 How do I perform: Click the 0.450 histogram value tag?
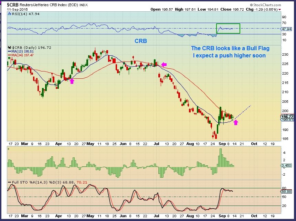286,165
